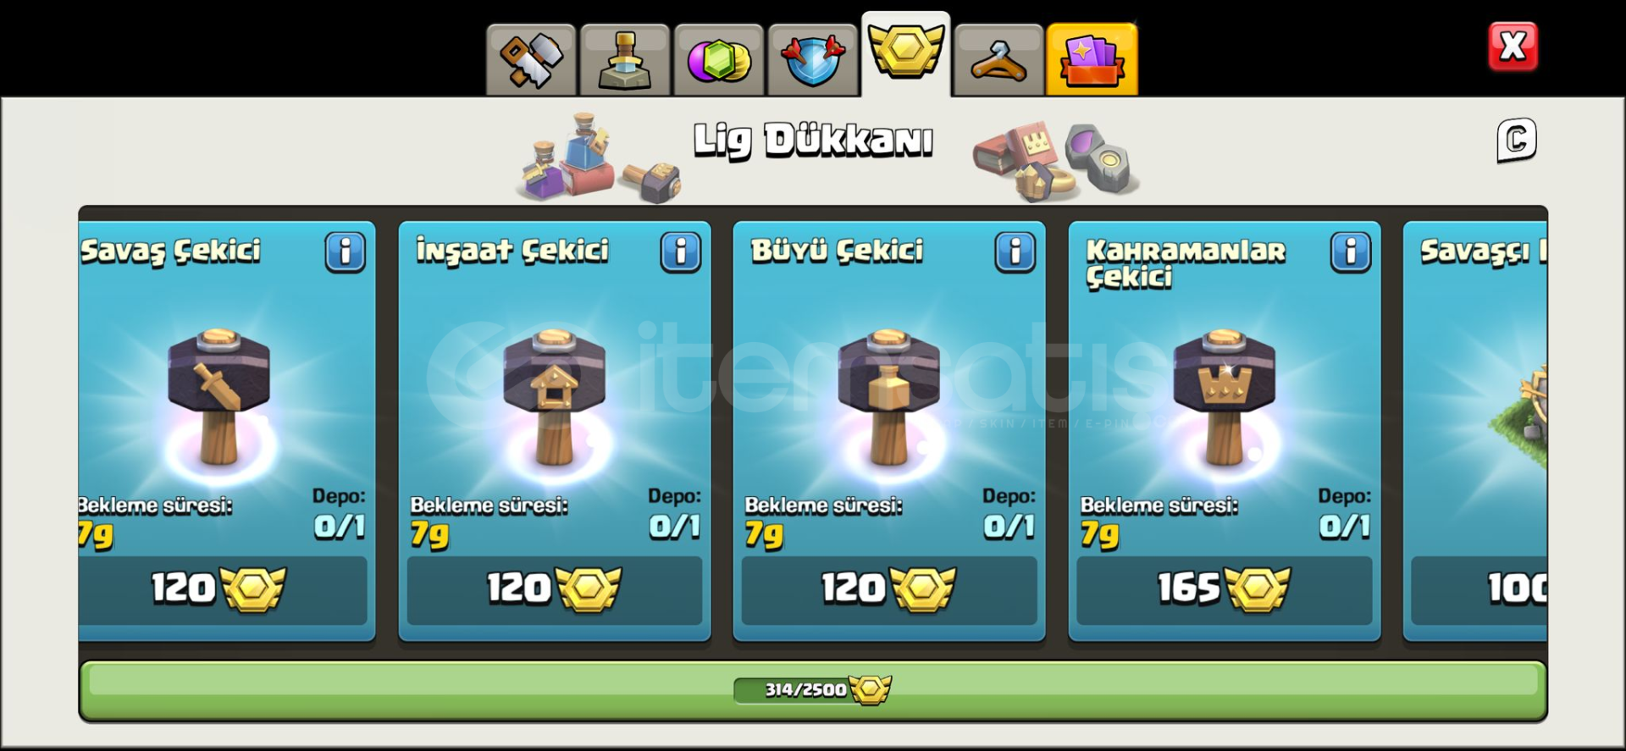
Task: Select the heroes hammer with crown emblem
Action: (1225, 396)
